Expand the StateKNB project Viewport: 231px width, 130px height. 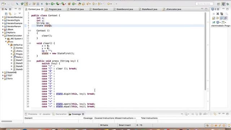point(3,72)
